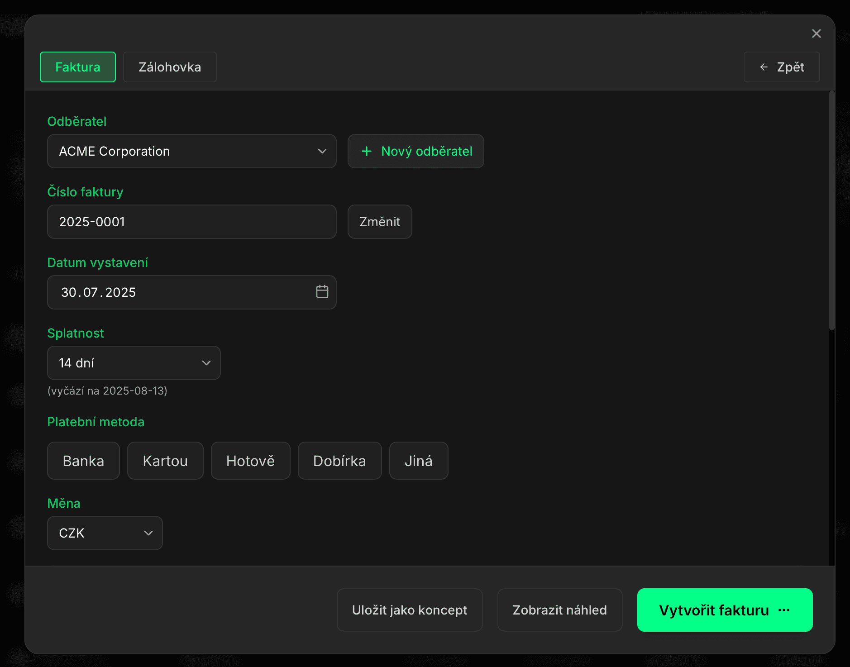Select Dobírka as payment method
The height and width of the screenshot is (667, 850).
click(x=339, y=461)
